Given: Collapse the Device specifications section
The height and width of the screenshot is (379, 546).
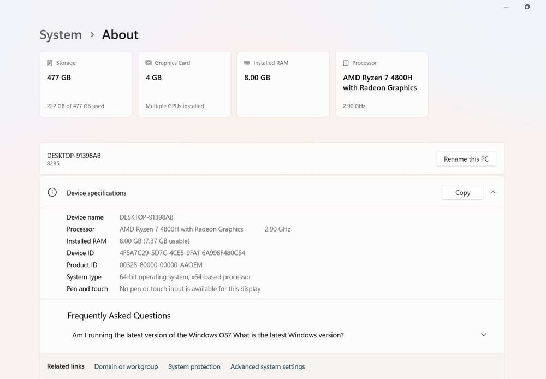Looking at the screenshot, I should pos(493,192).
